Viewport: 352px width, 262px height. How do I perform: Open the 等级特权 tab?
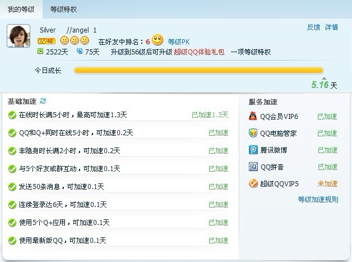pyautogui.click(x=63, y=10)
